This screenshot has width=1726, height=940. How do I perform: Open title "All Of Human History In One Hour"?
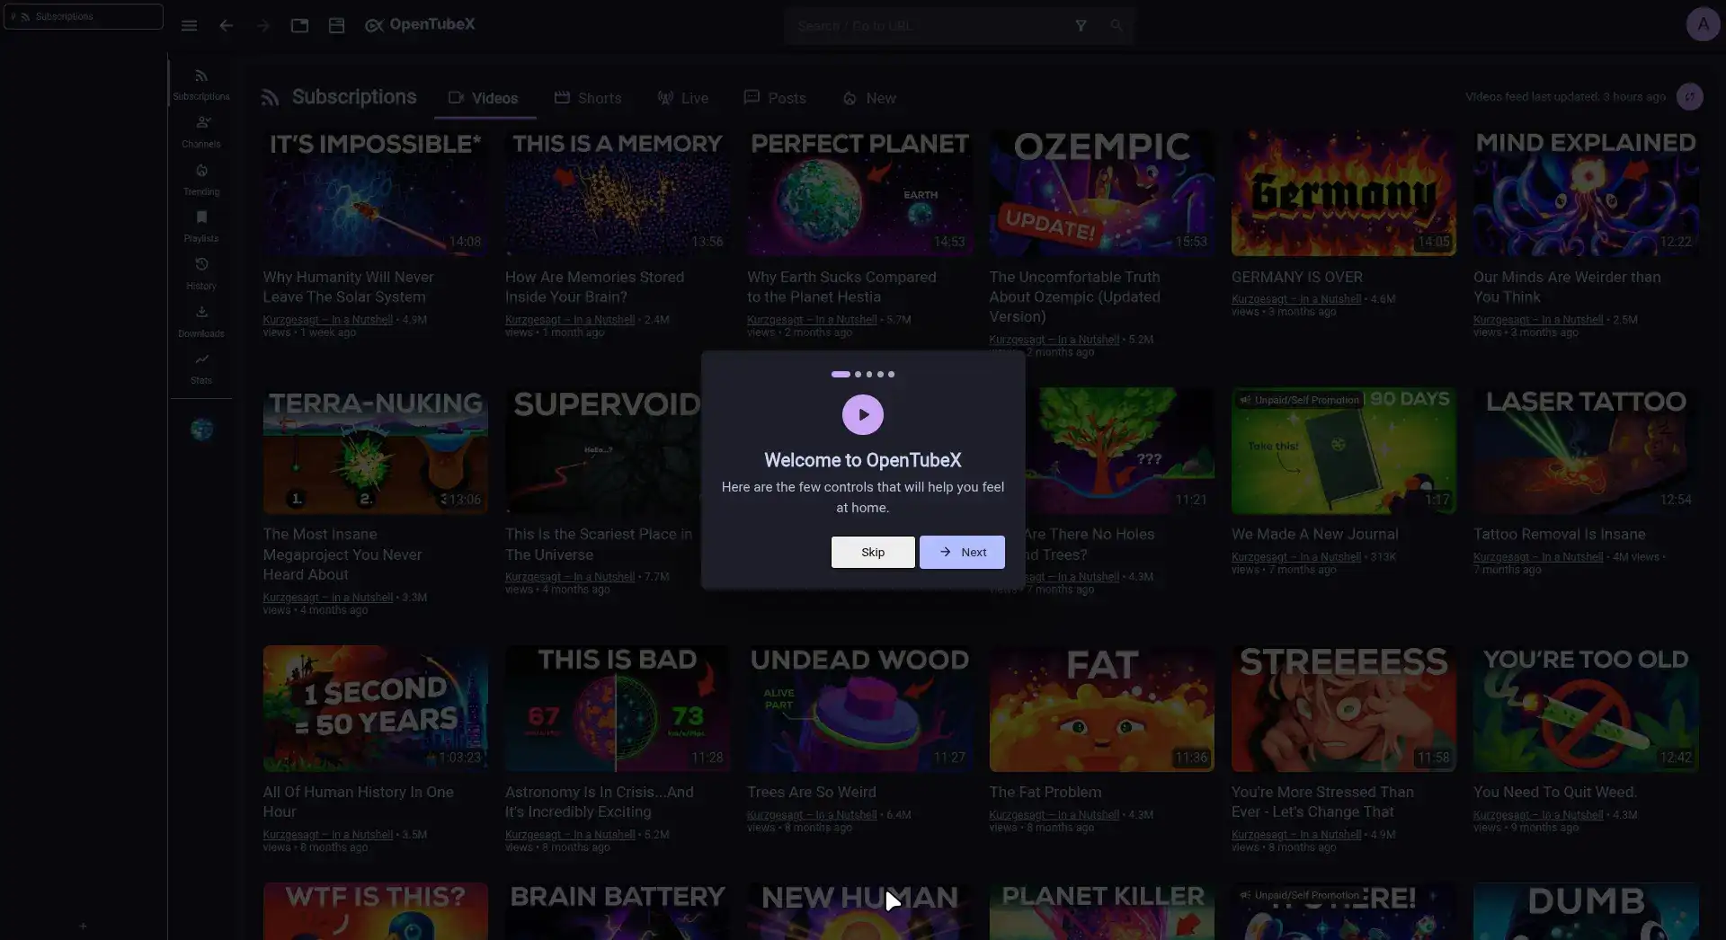(x=359, y=802)
